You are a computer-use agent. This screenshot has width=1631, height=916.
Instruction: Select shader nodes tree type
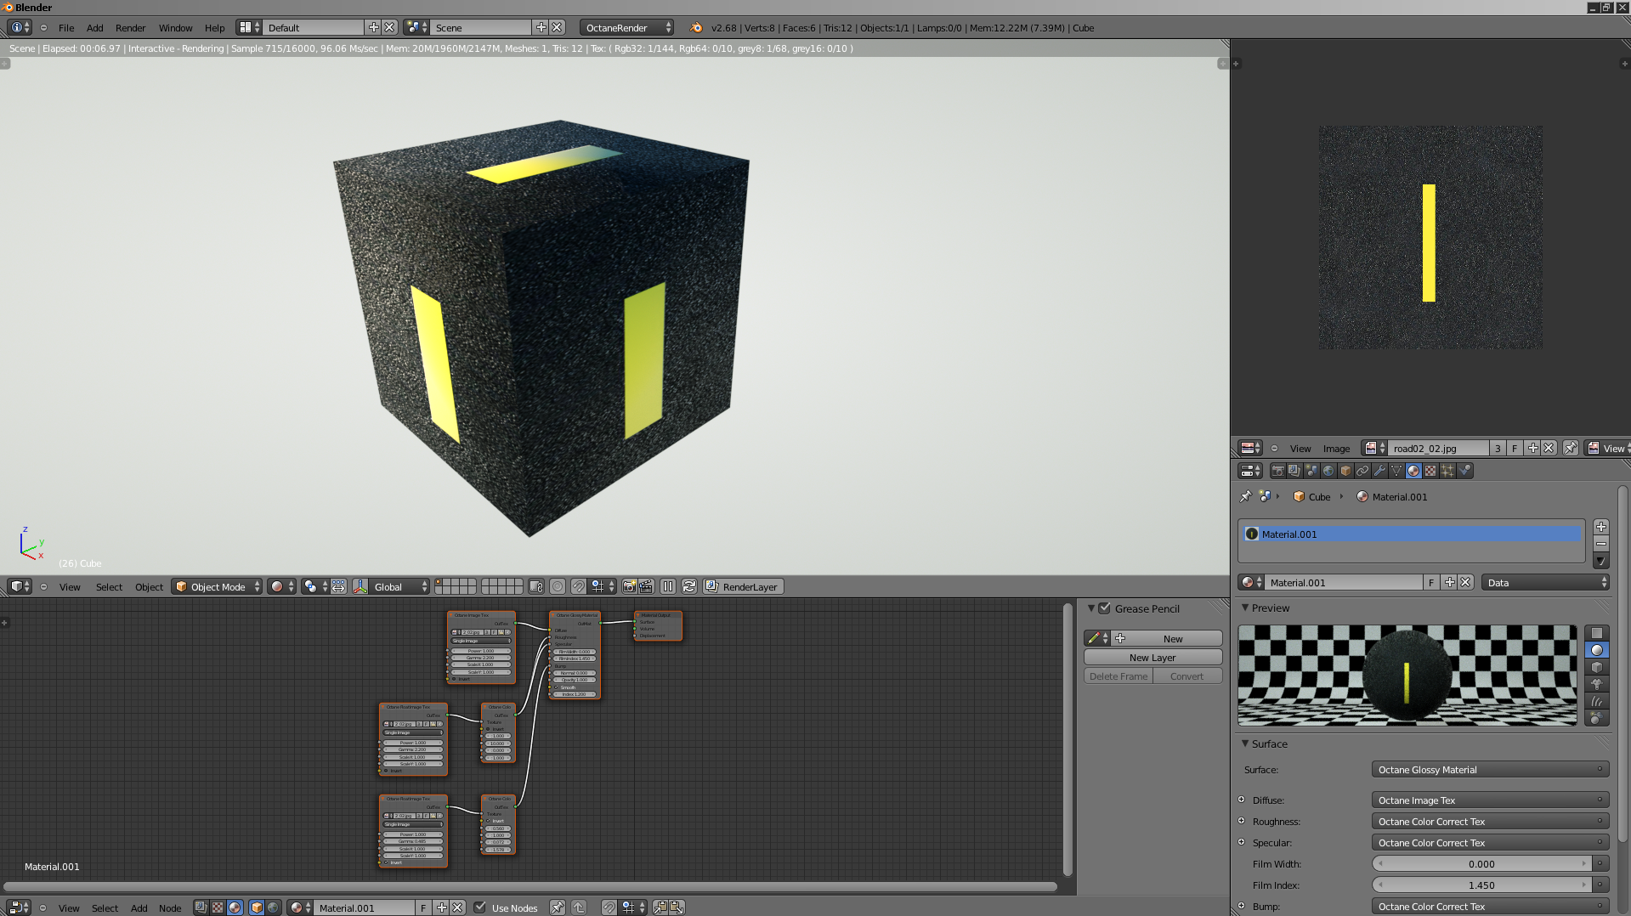click(x=235, y=908)
